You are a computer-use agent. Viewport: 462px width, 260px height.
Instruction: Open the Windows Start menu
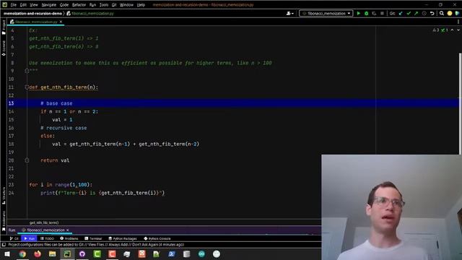click(7, 253)
